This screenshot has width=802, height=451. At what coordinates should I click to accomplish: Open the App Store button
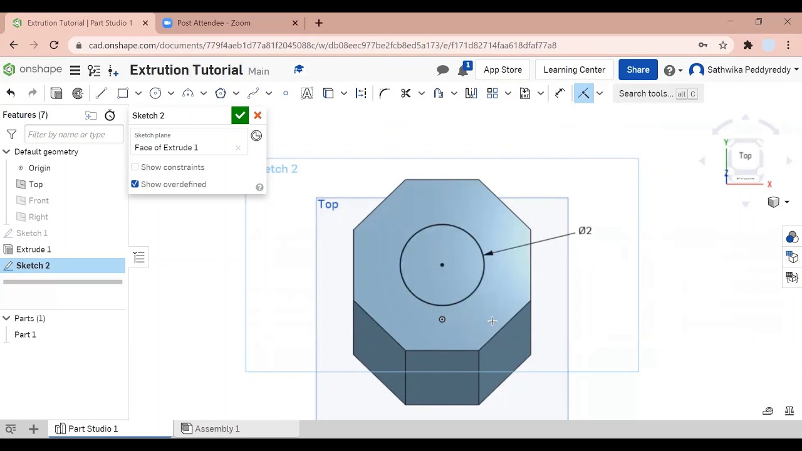click(503, 70)
